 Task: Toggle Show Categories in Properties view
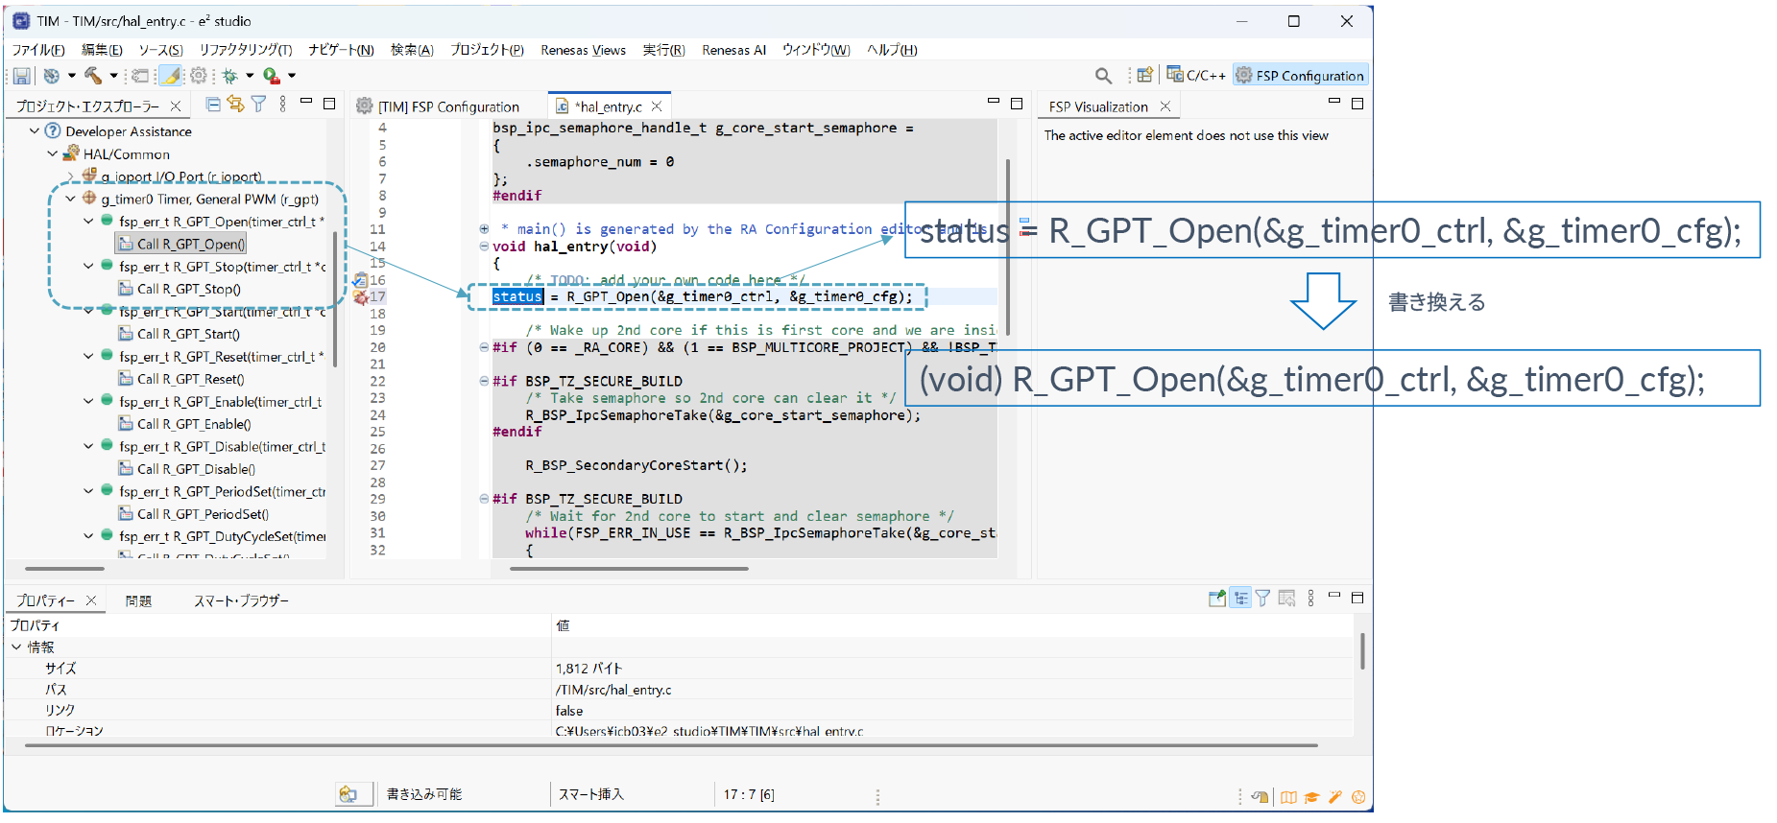(1240, 599)
